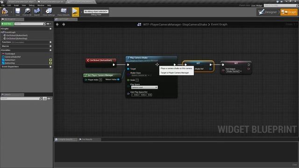Select OnClicked (ButtonStart) in My Blueprint
Image resolution: width=299 pixels, height=168 pixels.
[17, 35]
